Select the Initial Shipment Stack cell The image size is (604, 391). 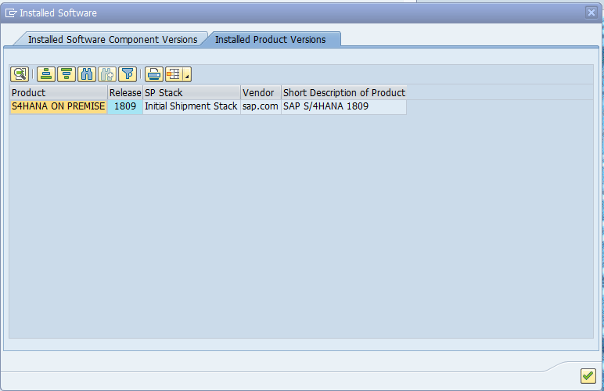pos(191,106)
